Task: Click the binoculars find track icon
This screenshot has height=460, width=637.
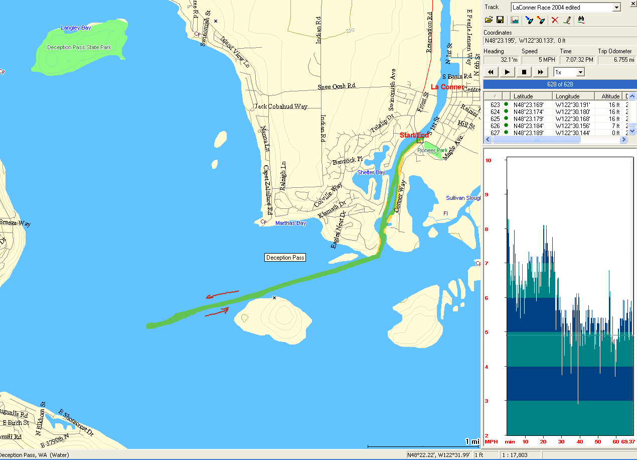Action: (581, 20)
